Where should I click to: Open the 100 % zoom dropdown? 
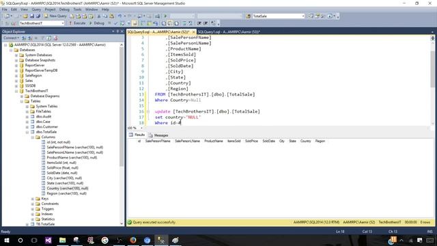(141, 128)
